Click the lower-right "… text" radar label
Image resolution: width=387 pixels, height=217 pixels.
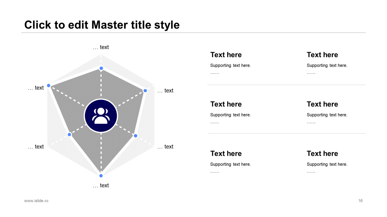[x=165, y=147]
